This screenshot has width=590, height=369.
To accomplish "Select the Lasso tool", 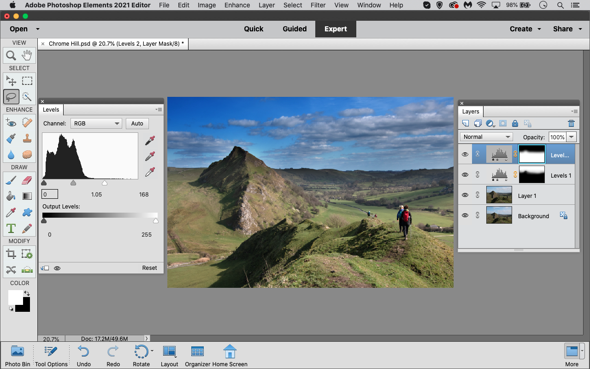I will coord(11,96).
